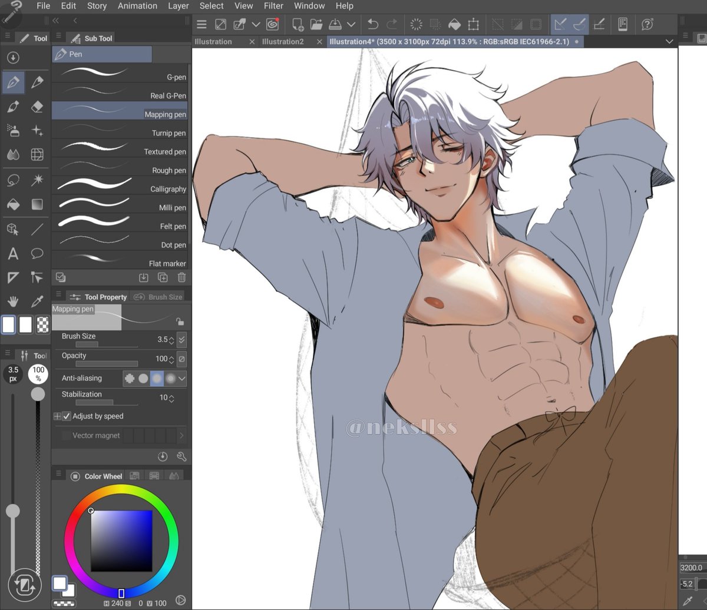Choose the weak anti-aliasing option
707x610 pixels.
coord(143,378)
